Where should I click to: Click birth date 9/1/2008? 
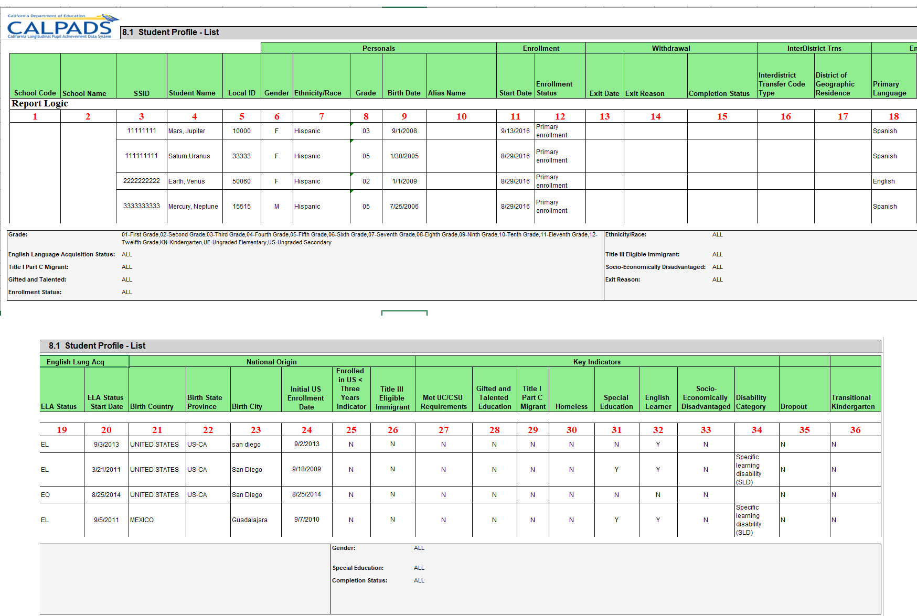click(404, 131)
